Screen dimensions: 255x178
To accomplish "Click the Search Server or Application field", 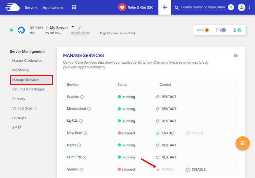I will click(203, 7).
